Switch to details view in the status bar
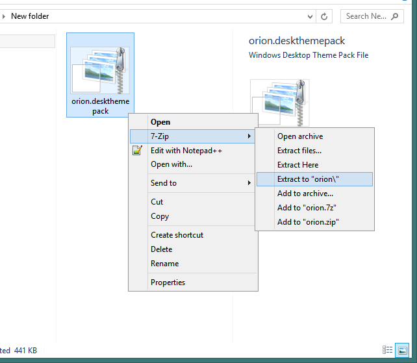 [x=388, y=350]
